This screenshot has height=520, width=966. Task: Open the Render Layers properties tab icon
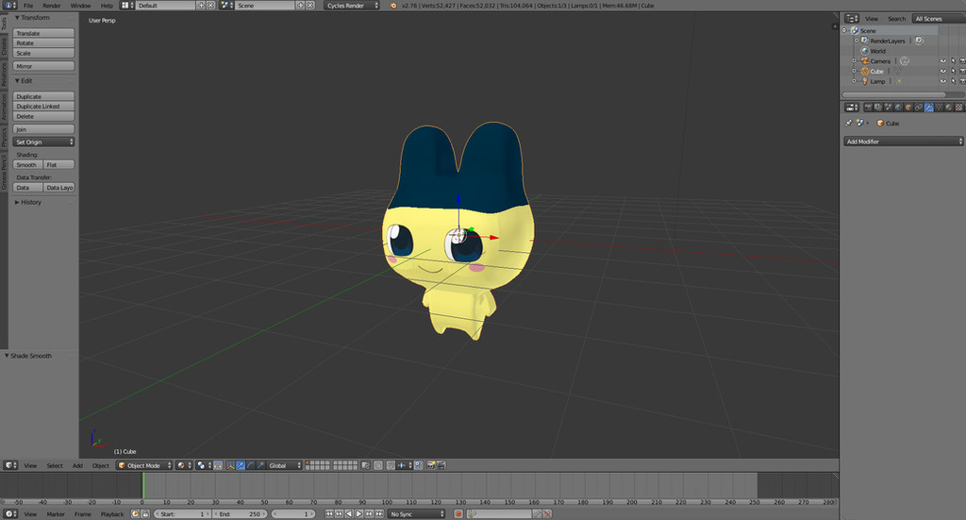tap(878, 108)
